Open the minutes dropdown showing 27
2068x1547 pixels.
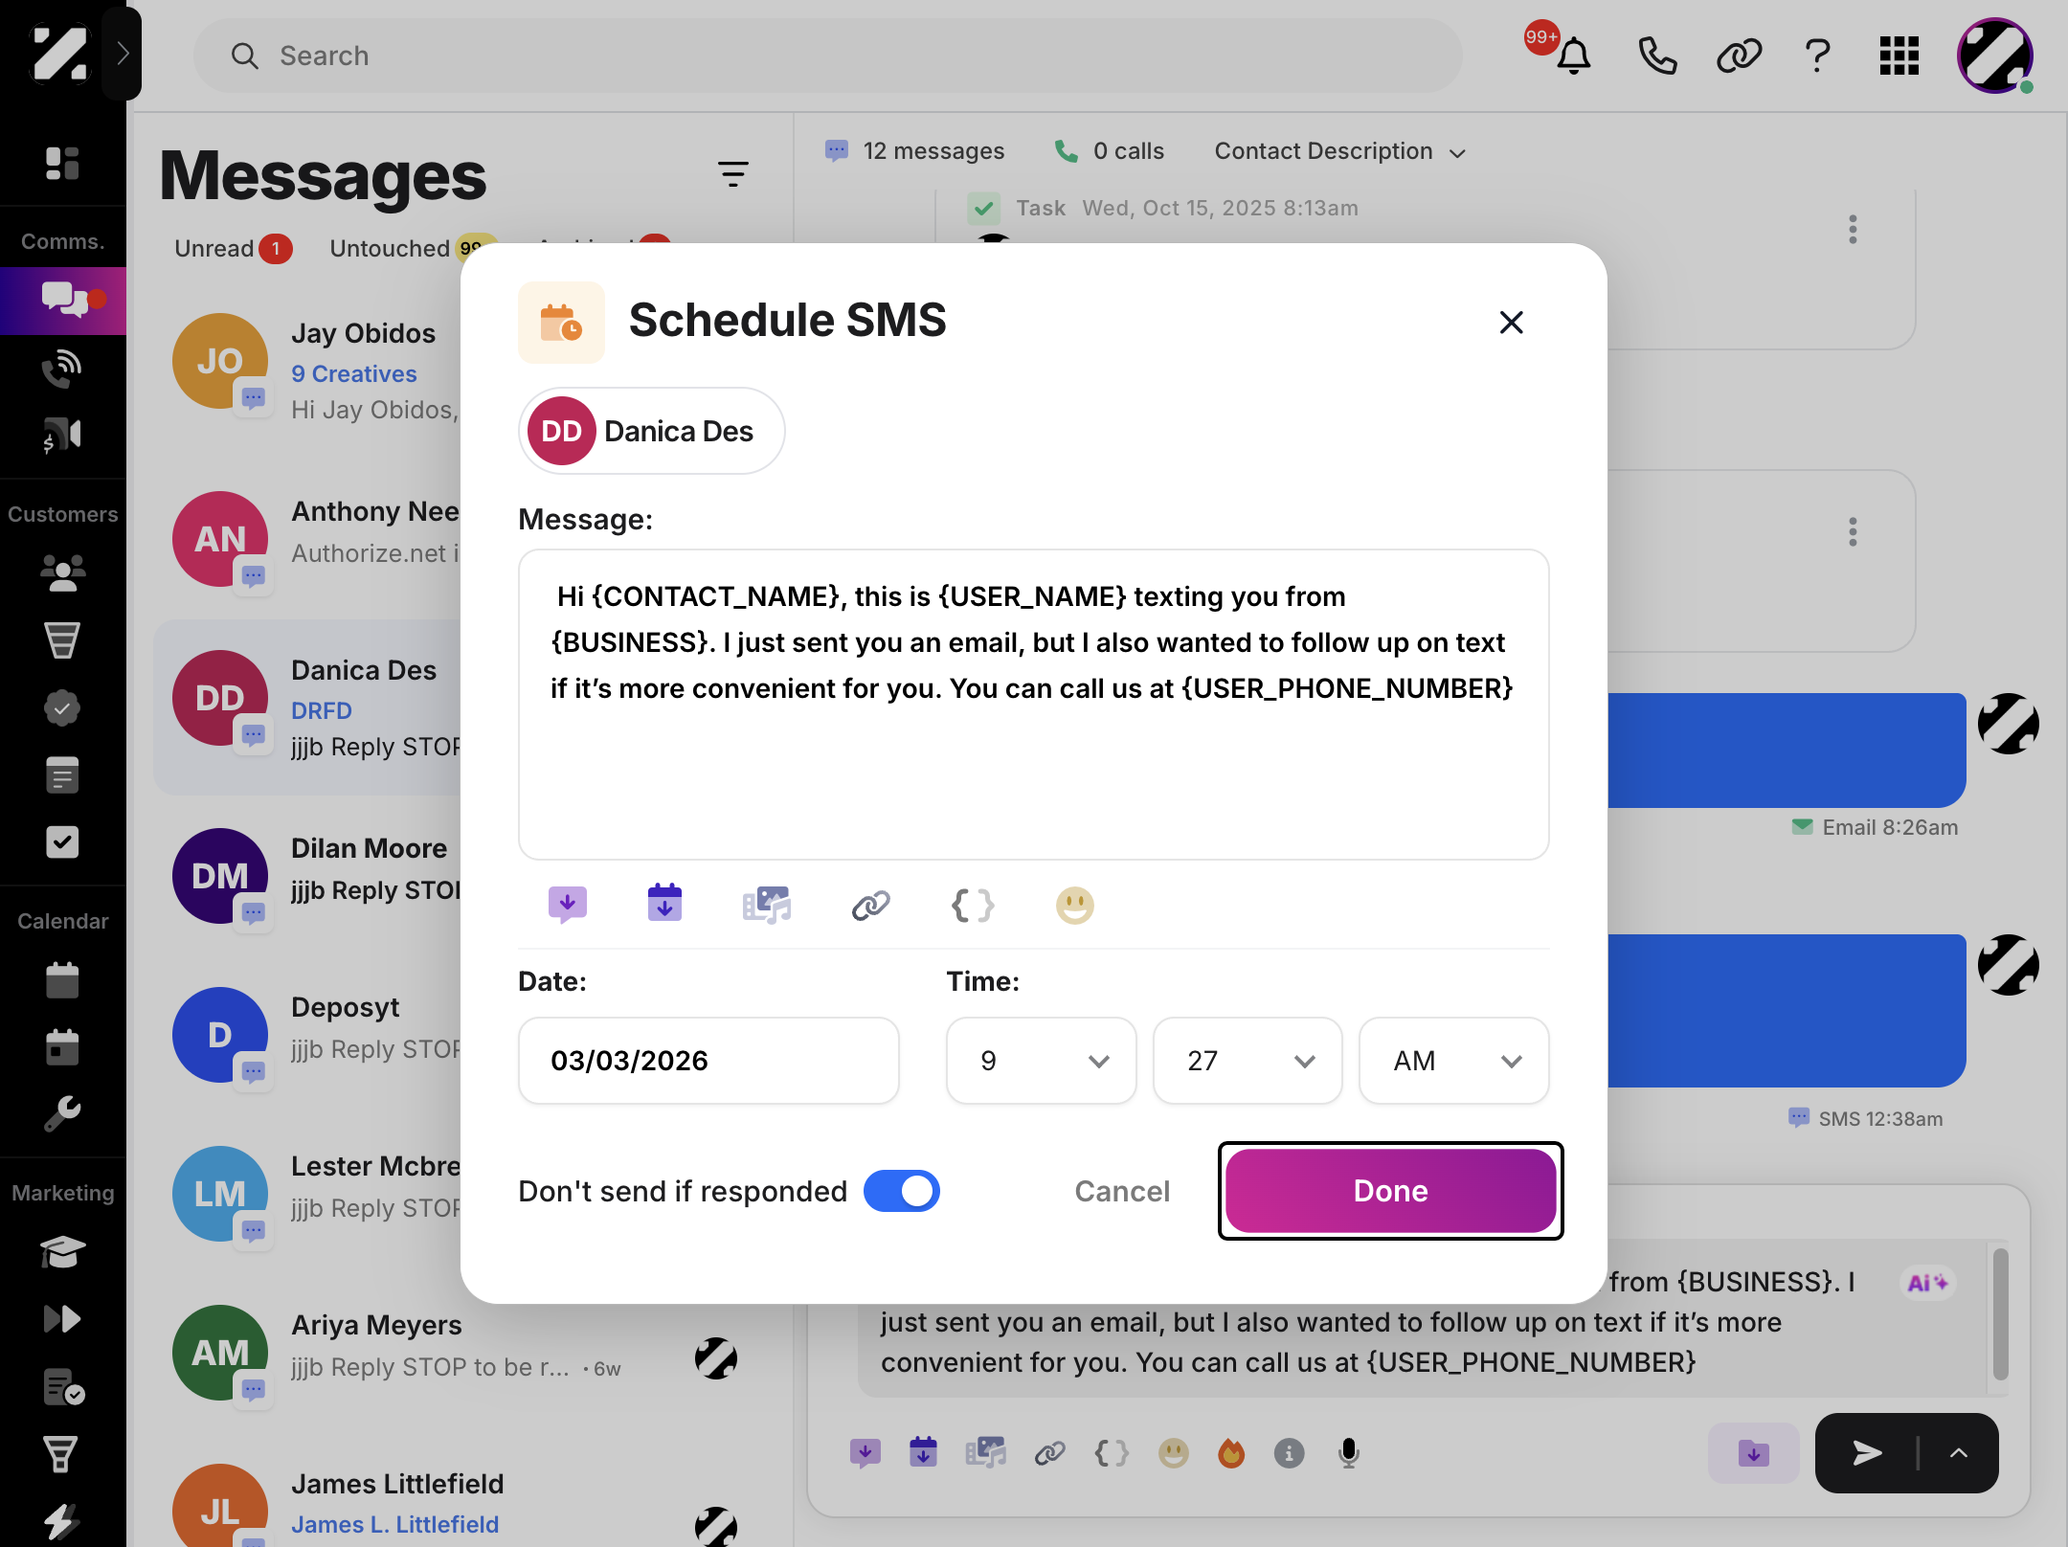(x=1248, y=1061)
